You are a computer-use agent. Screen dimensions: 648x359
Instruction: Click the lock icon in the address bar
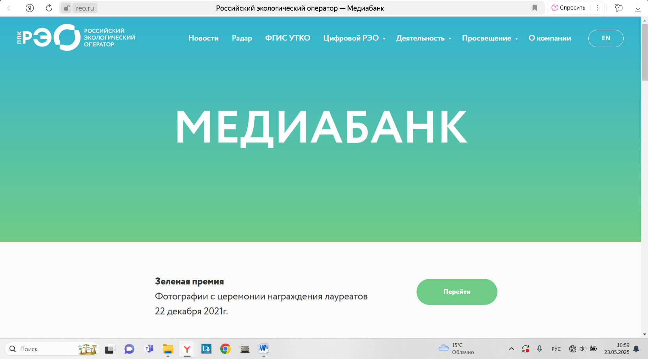(x=66, y=8)
